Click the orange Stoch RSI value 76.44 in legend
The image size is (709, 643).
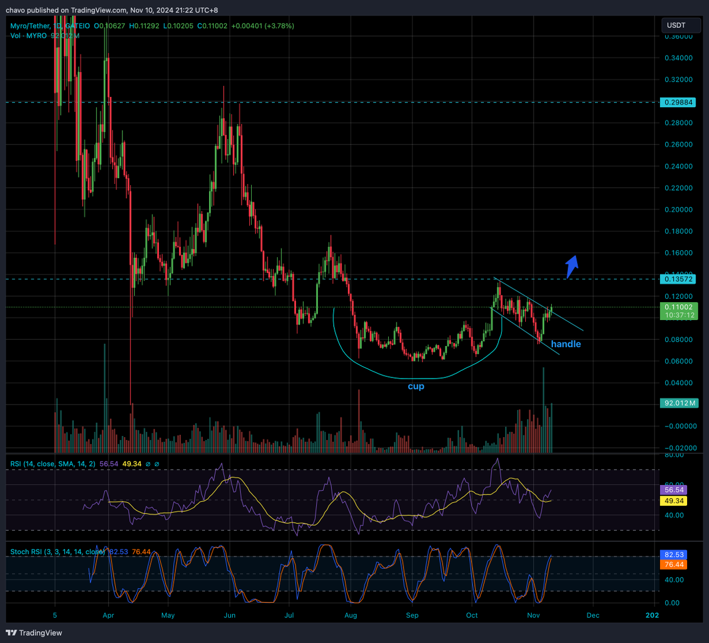(141, 552)
